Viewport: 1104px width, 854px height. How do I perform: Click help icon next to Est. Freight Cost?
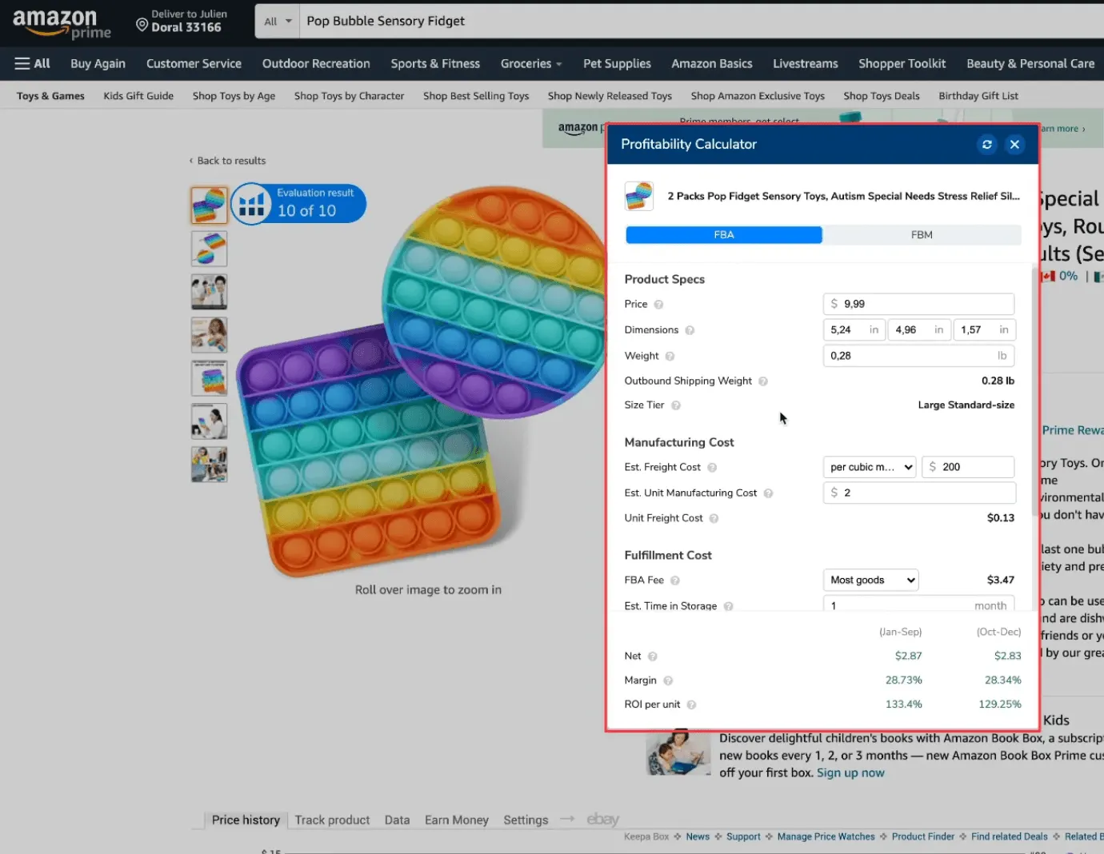(712, 468)
